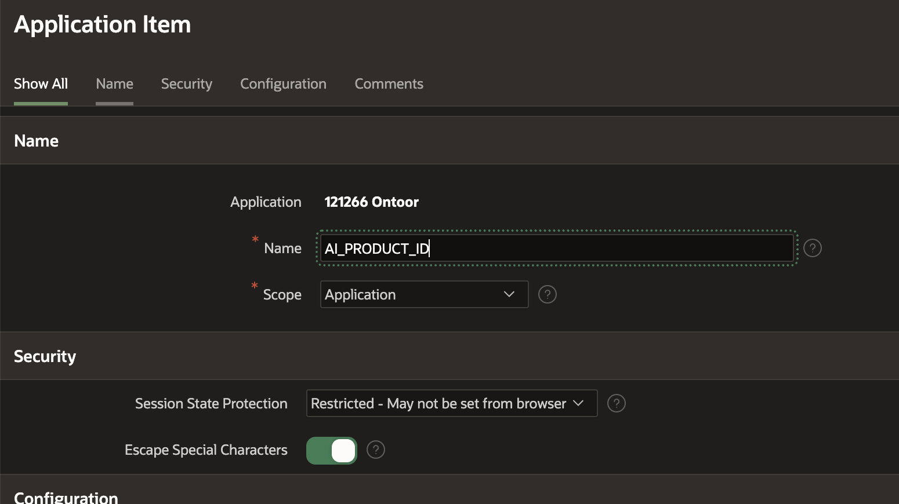This screenshot has width=899, height=504.
Task: Open help for the Scope setting
Action: 547,294
